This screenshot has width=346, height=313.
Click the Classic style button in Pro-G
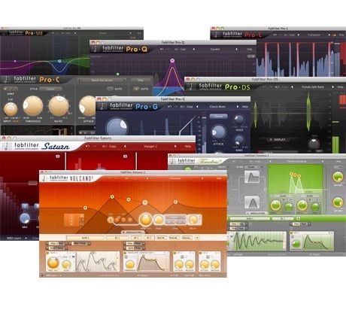218,116
